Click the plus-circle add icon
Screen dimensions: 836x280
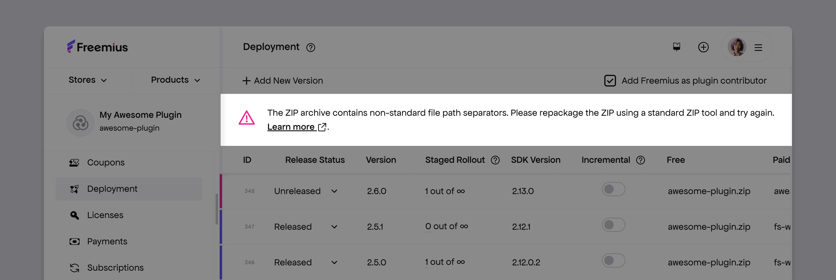click(703, 47)
